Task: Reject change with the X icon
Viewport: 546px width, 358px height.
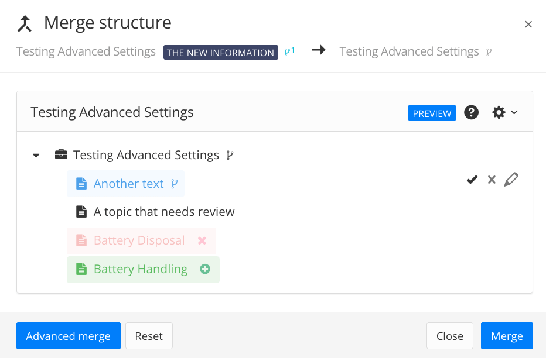Action: [492, 180]
